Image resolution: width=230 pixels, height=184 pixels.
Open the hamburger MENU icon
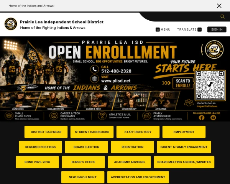[x=158, y=30]
